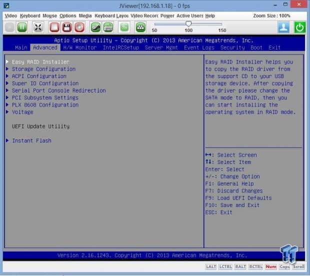Switch to the Main BIOS tab
The width and height of the screenshot is (310, 276).
tap(21, 47)
